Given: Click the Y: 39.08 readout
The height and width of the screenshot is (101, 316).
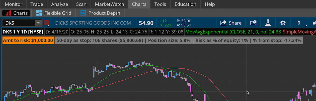Looking at the screenshot, I should pyautogui.click(x=175, y=32).
